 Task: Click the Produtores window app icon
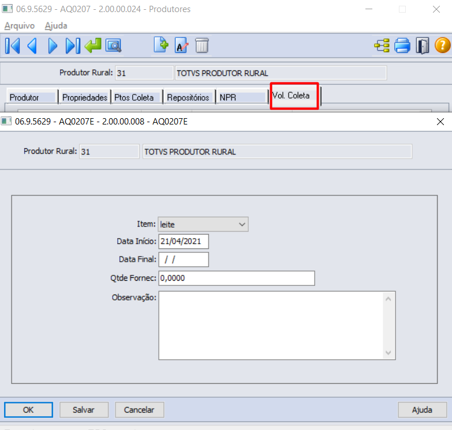[7, 9]
